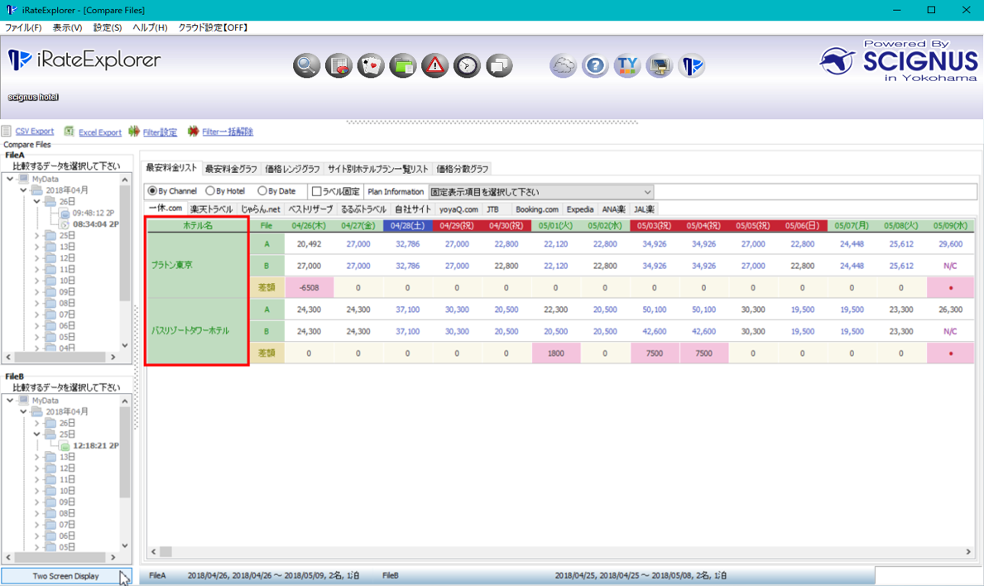This screenshot has width=984, height=586.
Task: Click the green folder icon
Action: 402,65
